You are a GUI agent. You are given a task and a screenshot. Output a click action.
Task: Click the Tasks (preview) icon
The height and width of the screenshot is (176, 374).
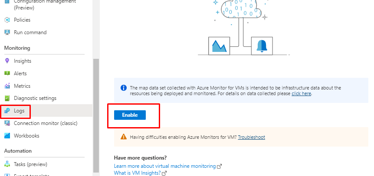7,164
